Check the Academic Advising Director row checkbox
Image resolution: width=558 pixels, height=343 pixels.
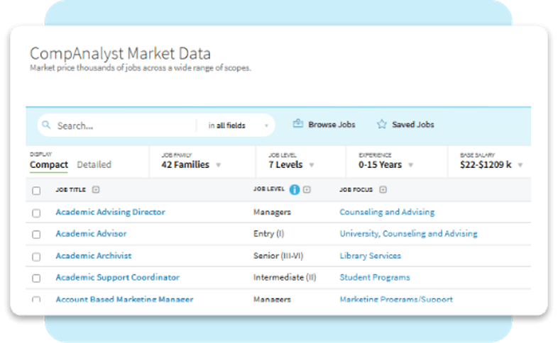coord(36,213)
